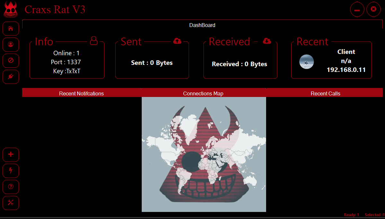
Task: Close the Craxs Rat window
Action: 373,9
